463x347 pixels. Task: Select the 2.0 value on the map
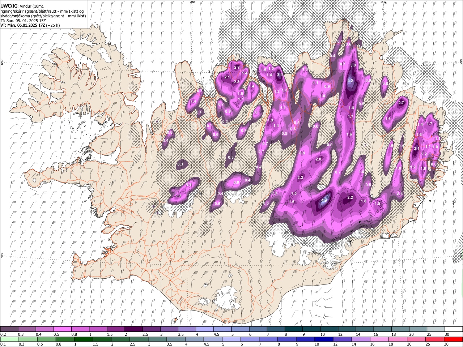(x=318, y=159)
